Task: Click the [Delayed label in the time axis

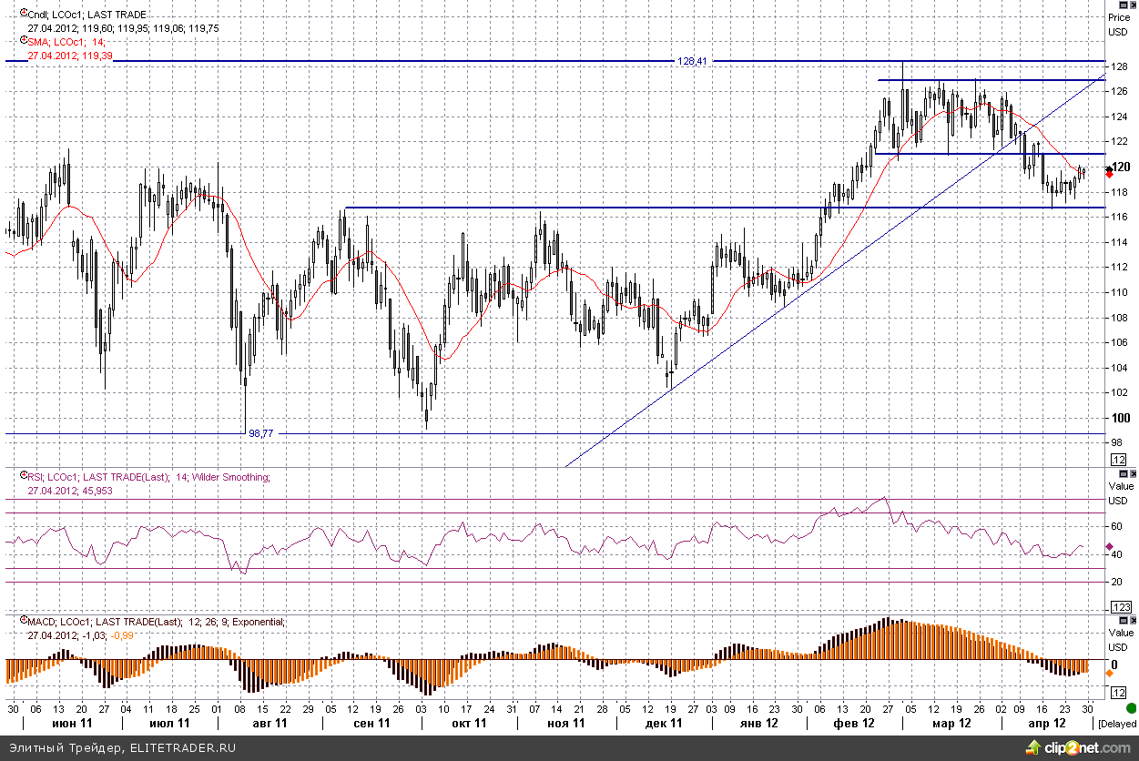Action: click(x=1117, y=724)
